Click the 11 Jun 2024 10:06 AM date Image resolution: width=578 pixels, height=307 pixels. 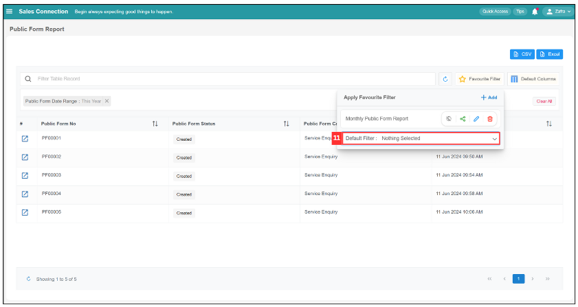pos(459,212)
